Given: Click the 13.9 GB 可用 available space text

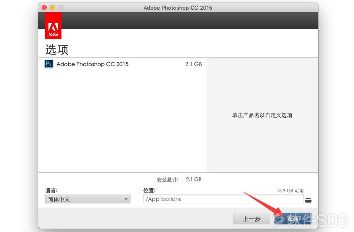Looking at the screenshot, I should tap(290, 190).
